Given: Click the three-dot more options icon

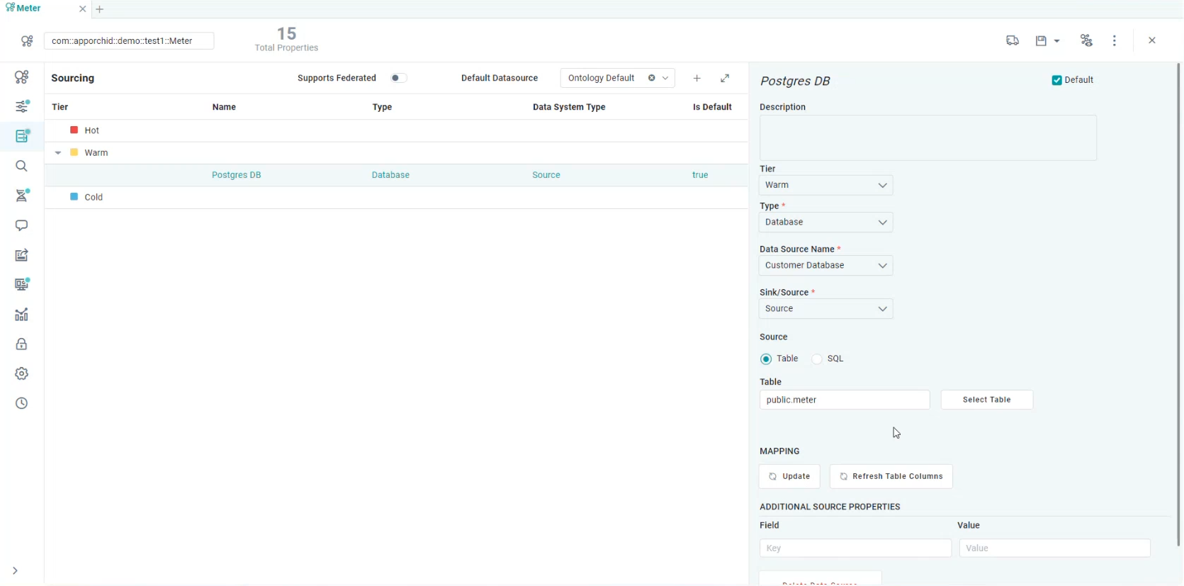Looking at the screenshot, I should coord(1115,41).
